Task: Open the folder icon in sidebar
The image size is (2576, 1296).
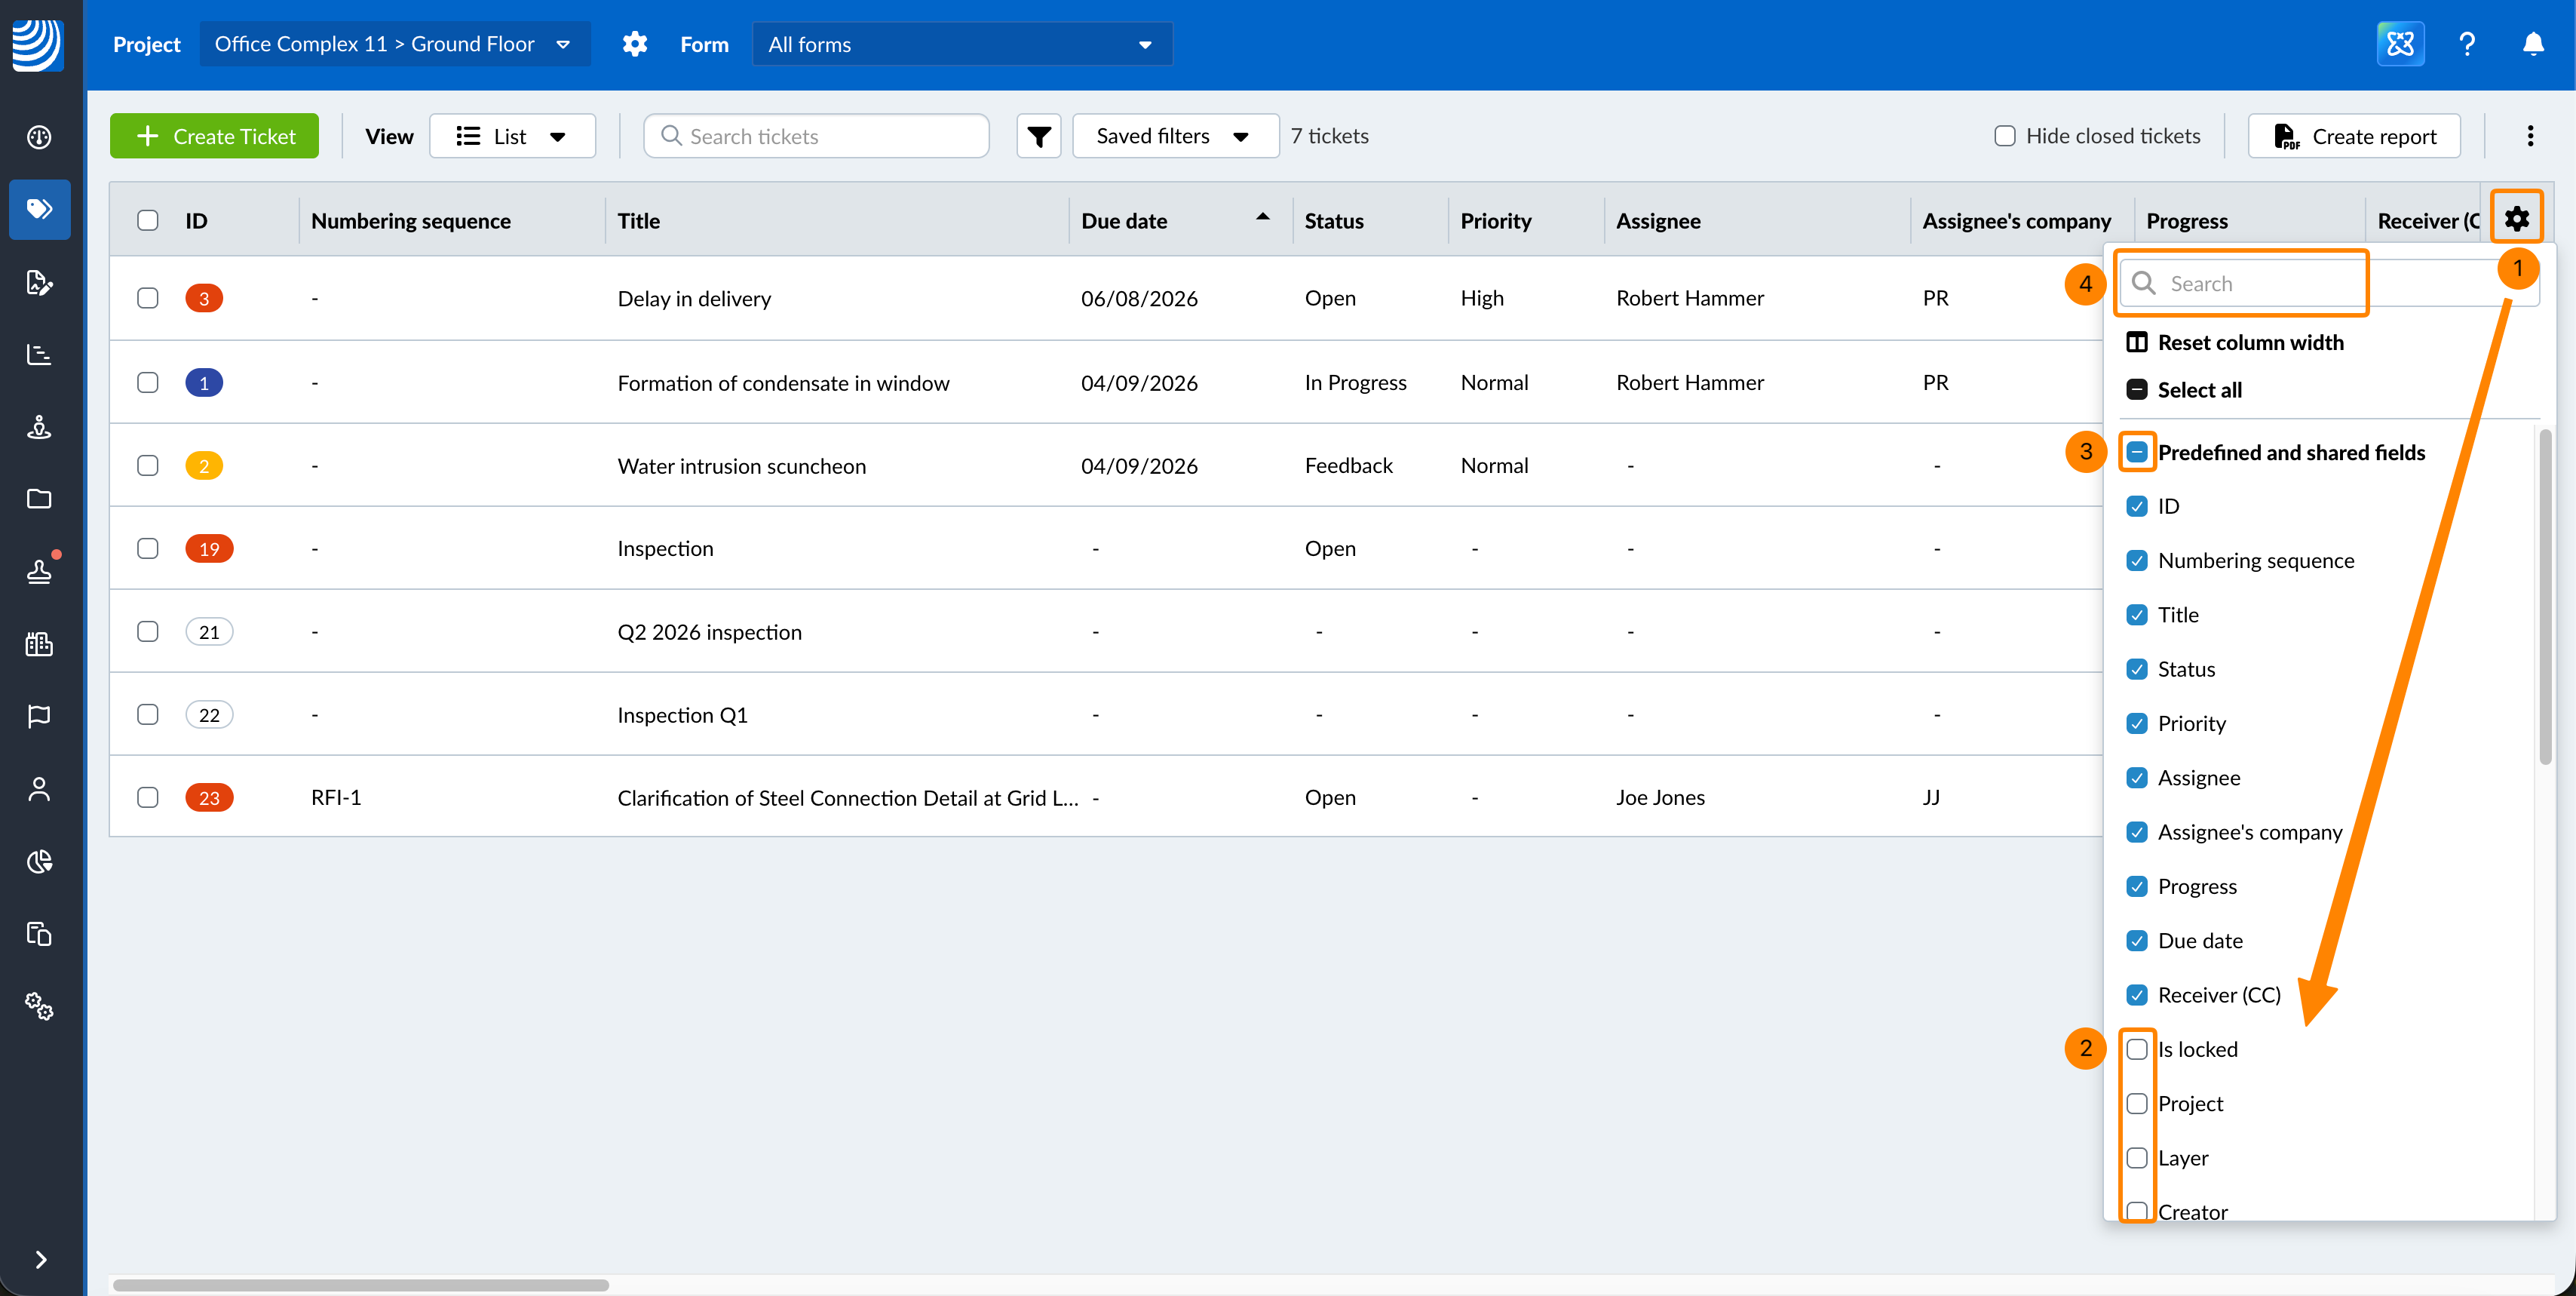Action: (39, 499)
